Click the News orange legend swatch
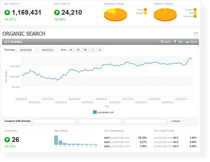 click(x=145, y=10)
